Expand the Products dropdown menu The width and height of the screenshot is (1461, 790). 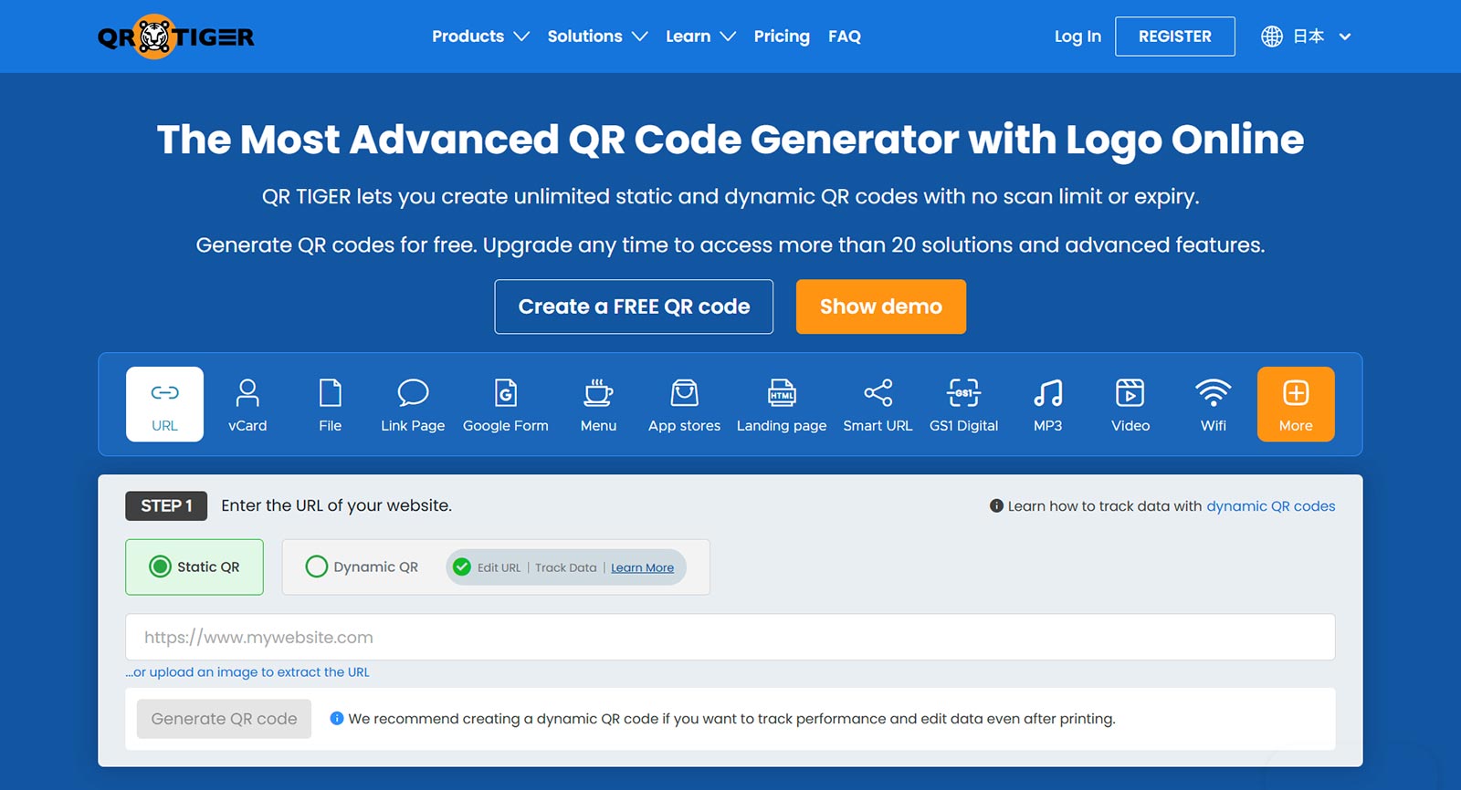pos(480,36)
